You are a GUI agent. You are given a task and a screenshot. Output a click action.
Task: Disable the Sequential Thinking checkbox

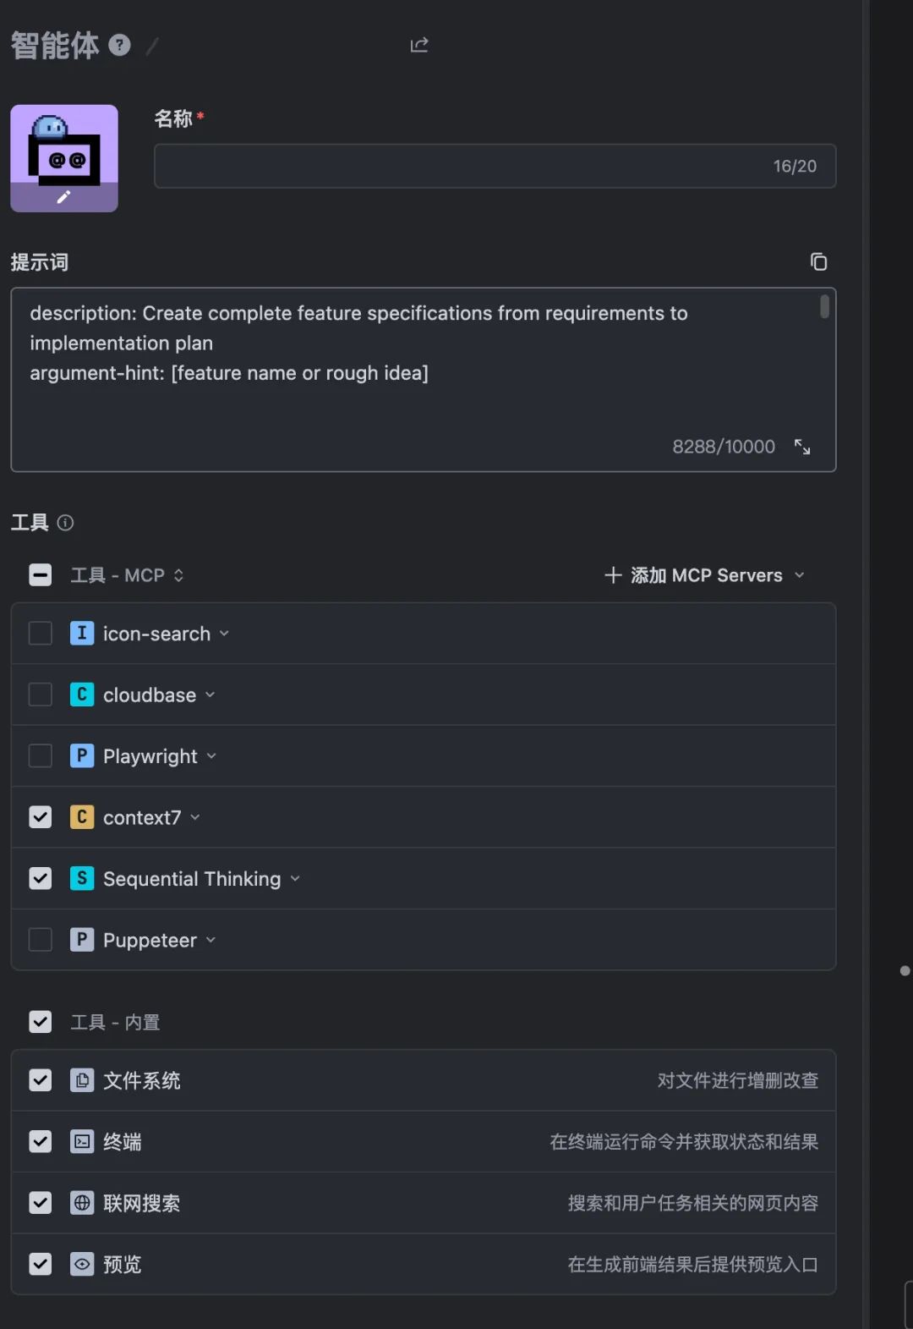tap(41, 878)
